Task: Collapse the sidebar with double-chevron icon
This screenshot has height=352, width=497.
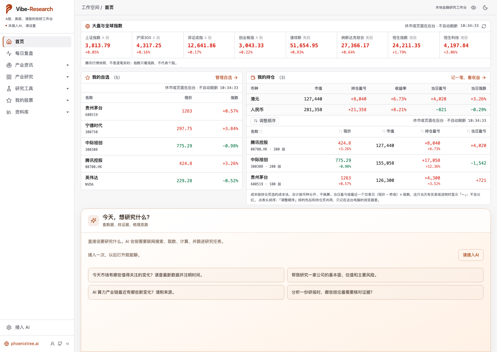Action: pos(68,344)
